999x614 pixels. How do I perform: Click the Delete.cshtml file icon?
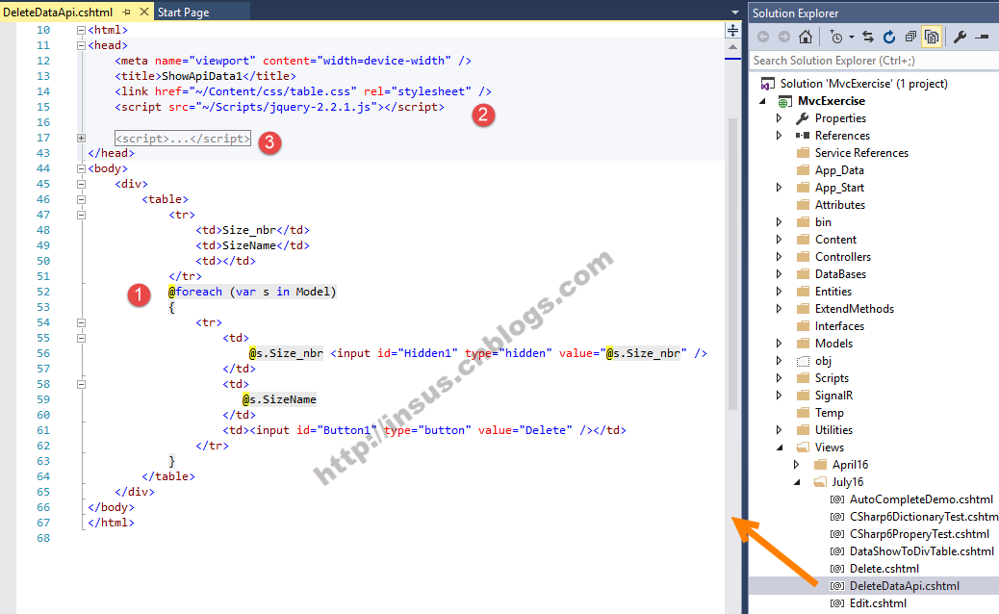837,569
